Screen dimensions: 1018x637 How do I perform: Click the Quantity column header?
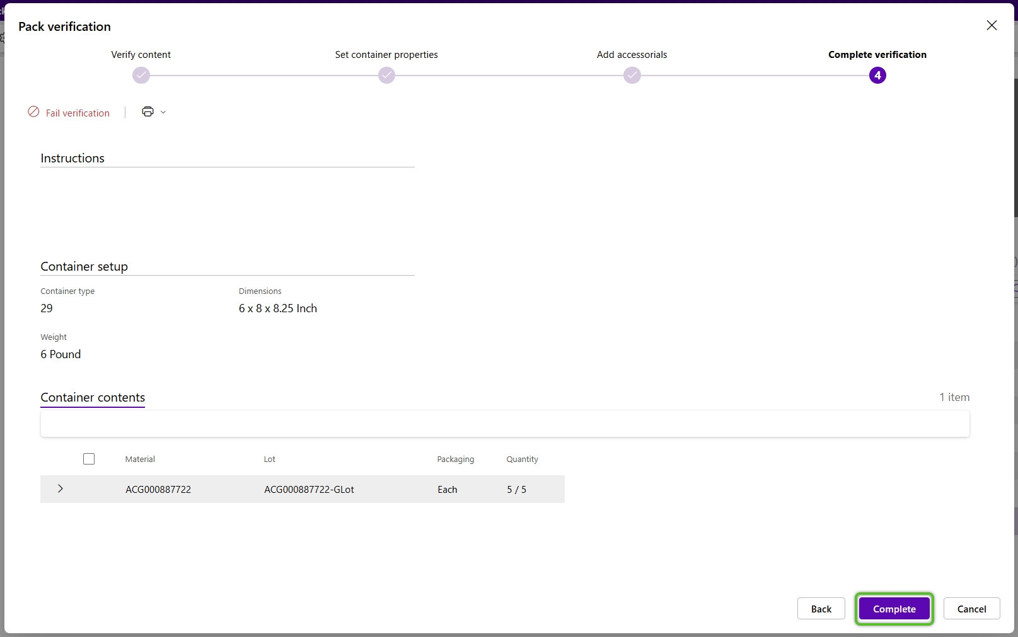pyautogui.click(x=522, y=459)
